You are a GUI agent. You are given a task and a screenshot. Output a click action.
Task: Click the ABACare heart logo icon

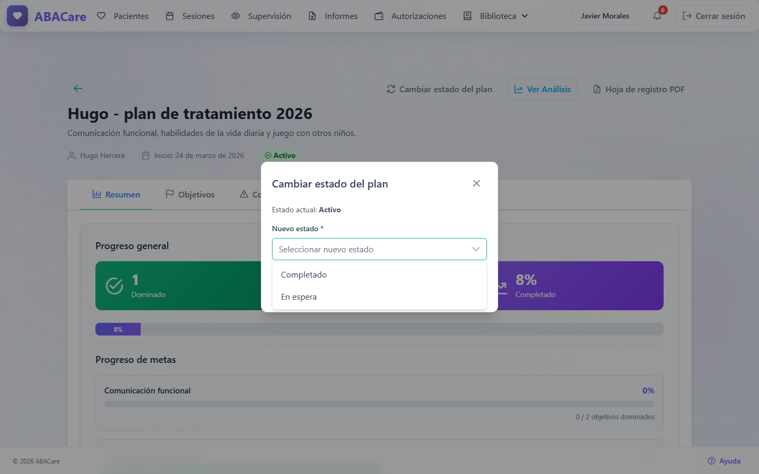tap(17, 16)
